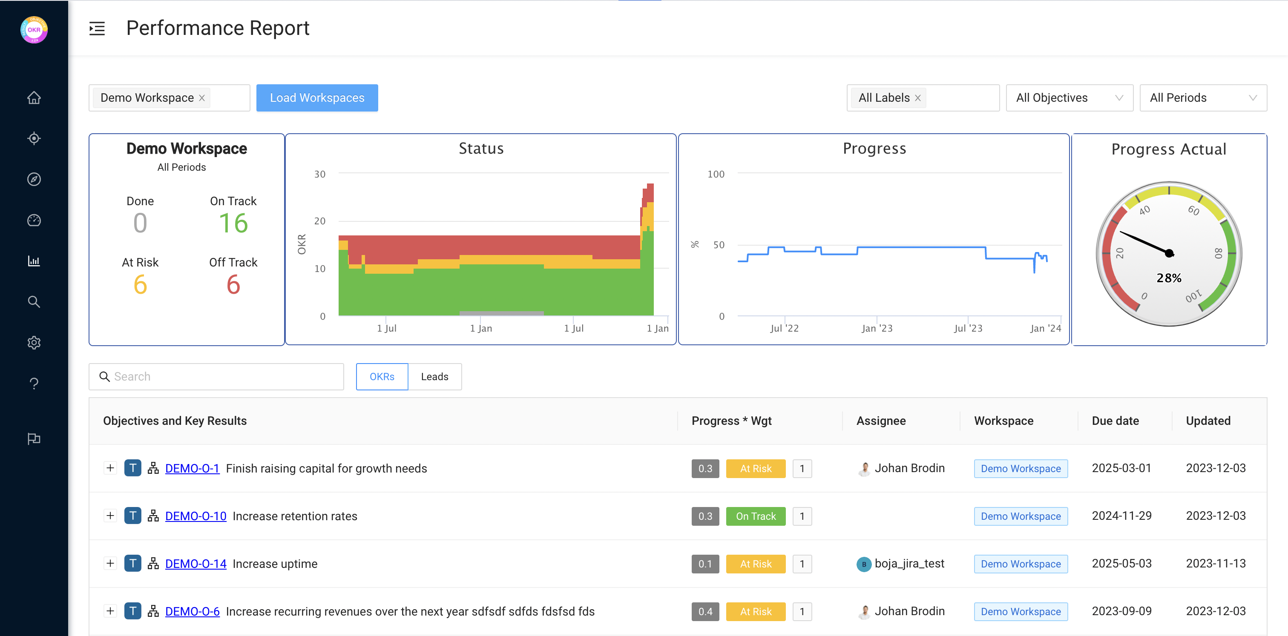Remove the Demo Workspace filter tag
Image resolution: width=1288 pixels, height=636 pixels.
click(x=202, y=98)
